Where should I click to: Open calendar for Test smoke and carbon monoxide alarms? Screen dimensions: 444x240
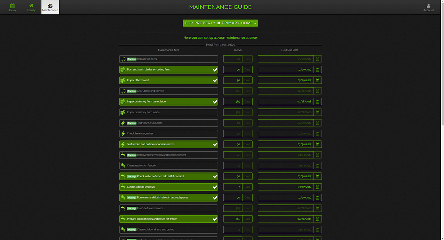tap(318, 144)
